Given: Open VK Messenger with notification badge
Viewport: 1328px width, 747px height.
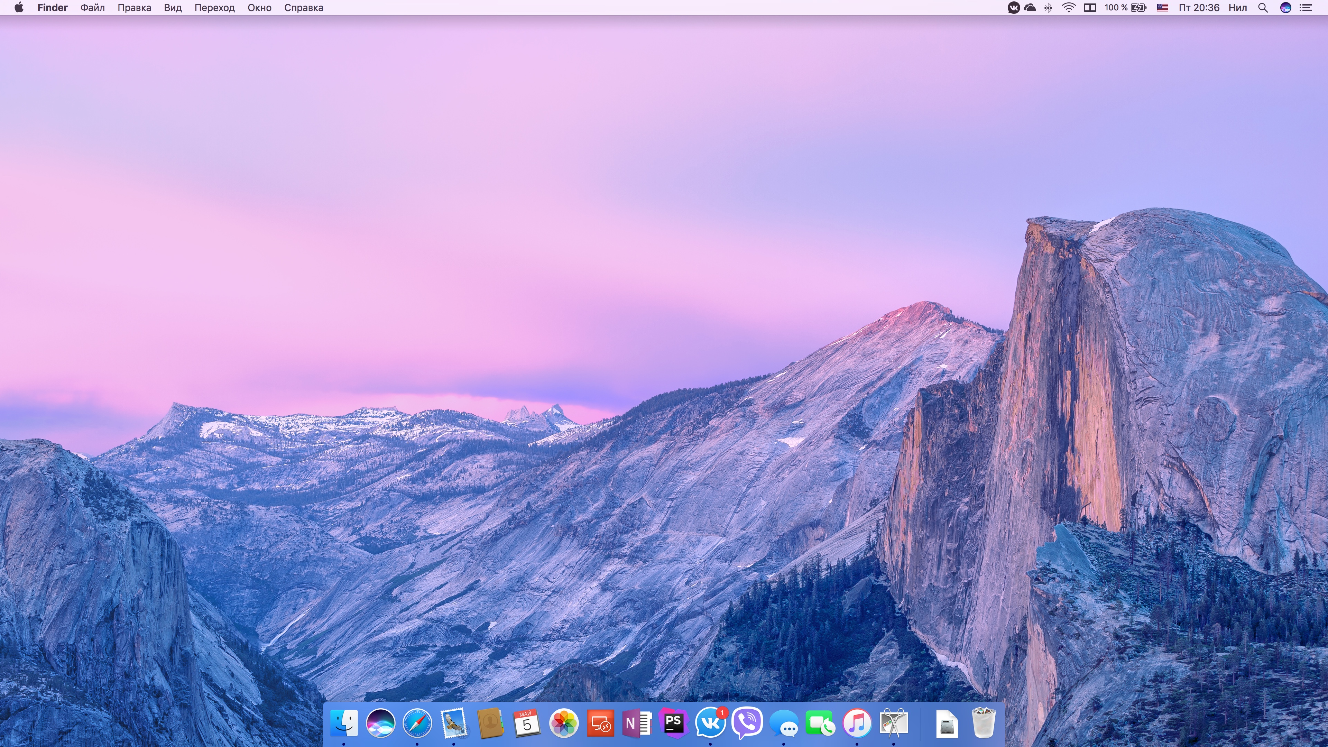Looking at the screenshot, I should [x=710, y=723].
